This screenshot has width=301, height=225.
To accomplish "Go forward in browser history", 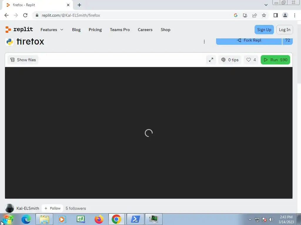I will [16, 15].
